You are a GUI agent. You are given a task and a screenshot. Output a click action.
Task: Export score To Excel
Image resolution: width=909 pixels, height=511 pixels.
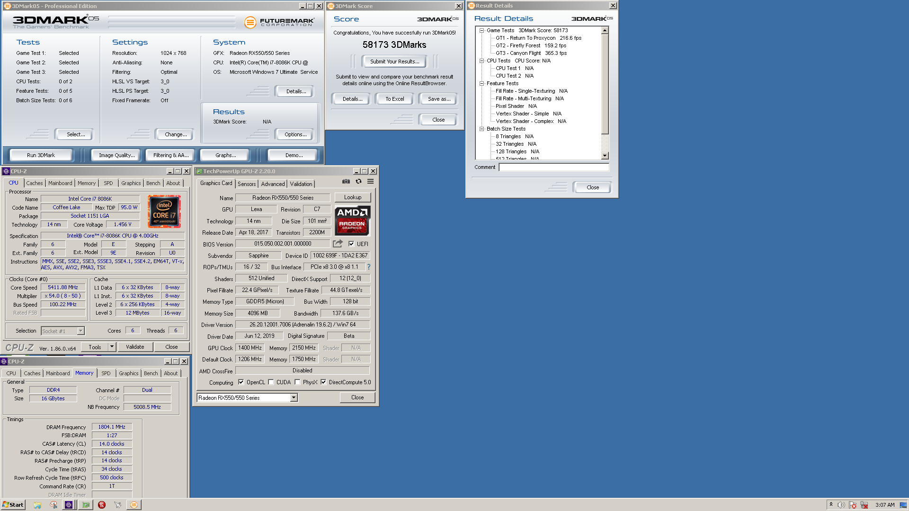(394, 99)
